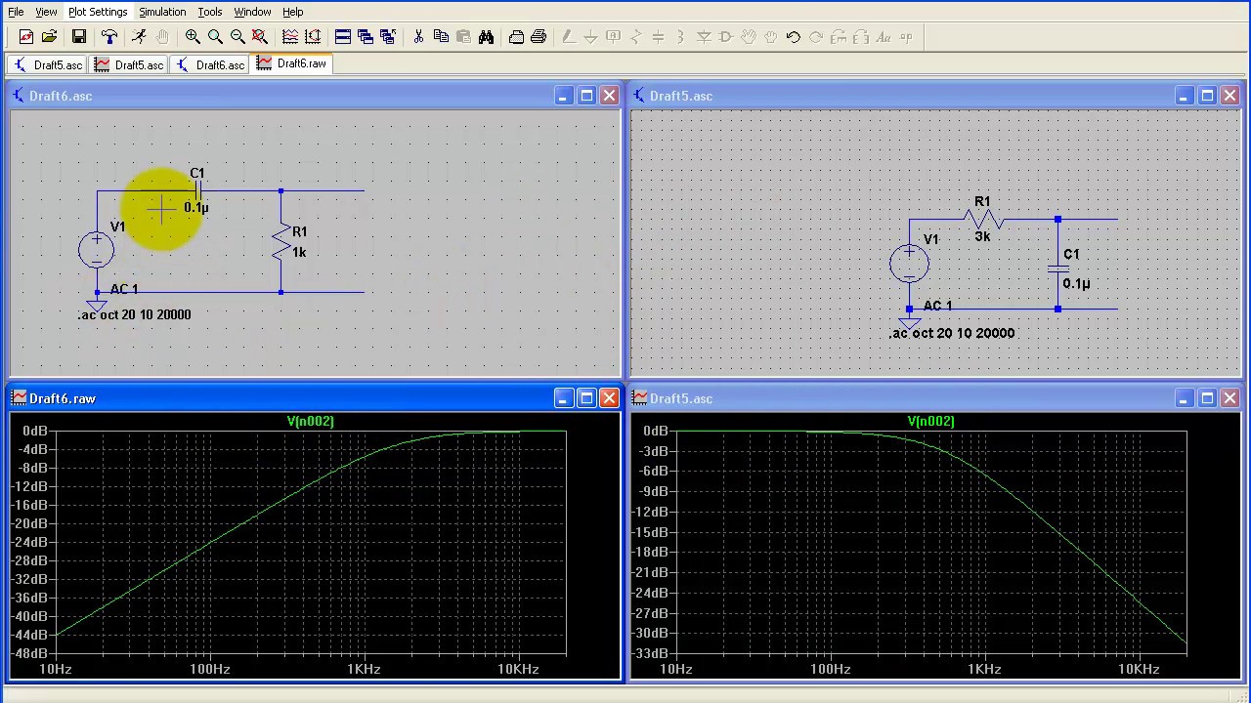Select the Place Resistor icon

tap(635, 37)
